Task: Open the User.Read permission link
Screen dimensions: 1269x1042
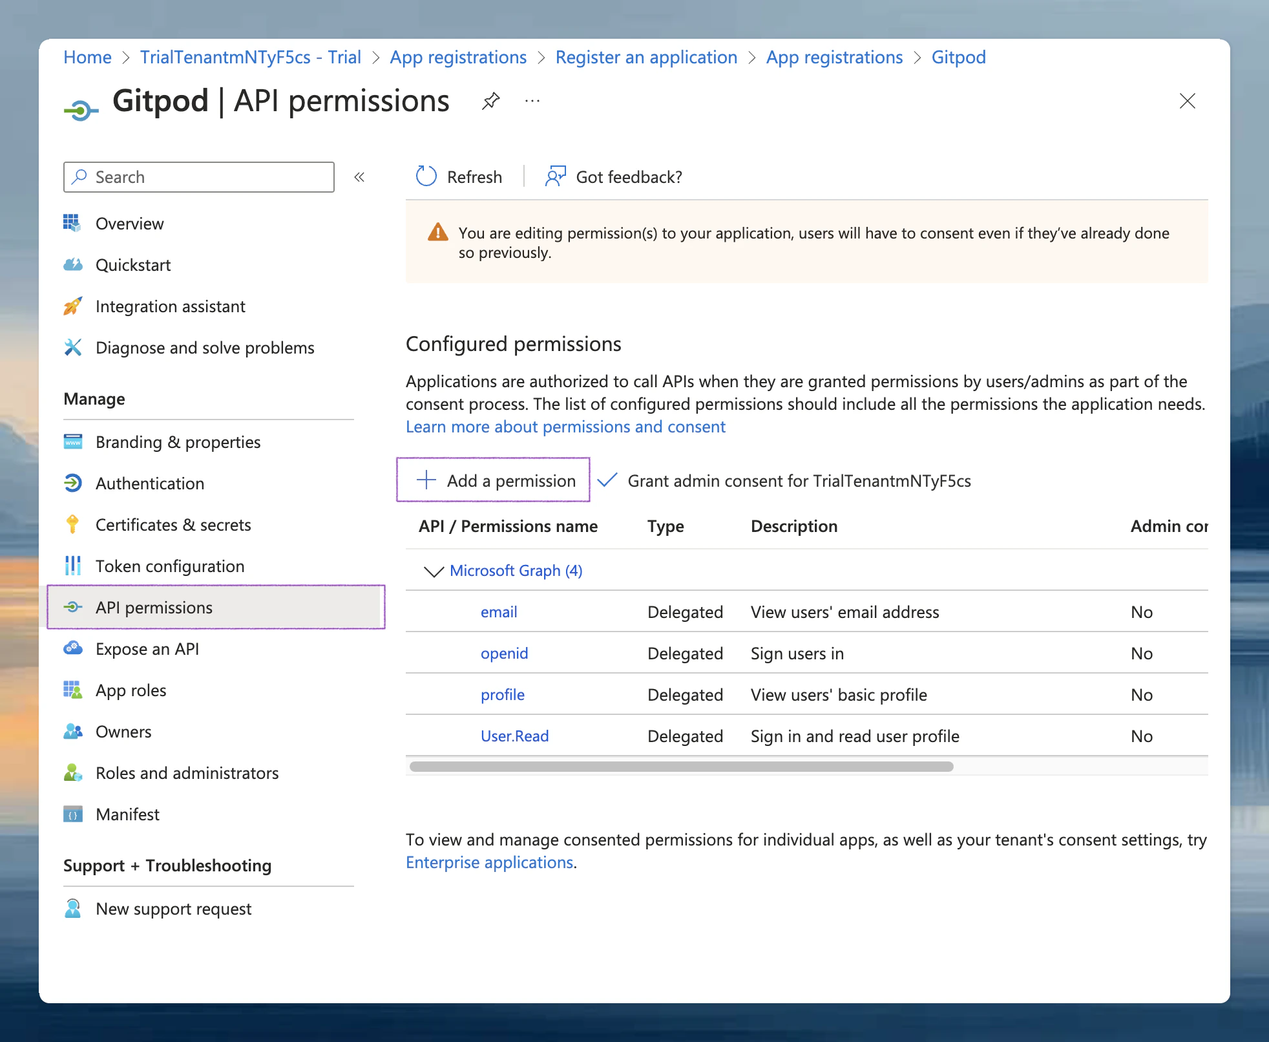Action: coord(514,736)
